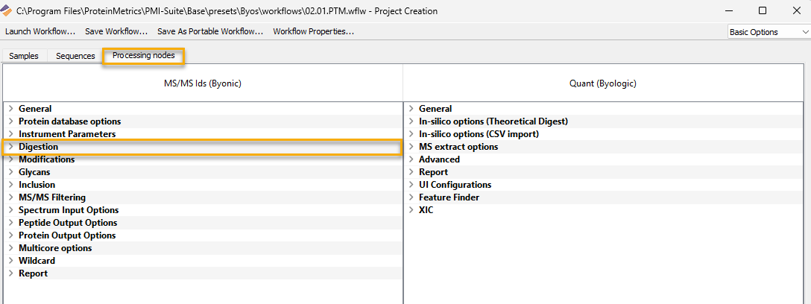Expand the Glycans section chevron
Screen dimensions: 811x304
(10, 172)
